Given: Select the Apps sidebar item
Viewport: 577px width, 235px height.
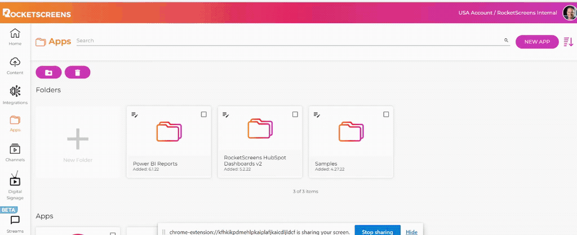Looking at the screenshot, I should point(15,123).
